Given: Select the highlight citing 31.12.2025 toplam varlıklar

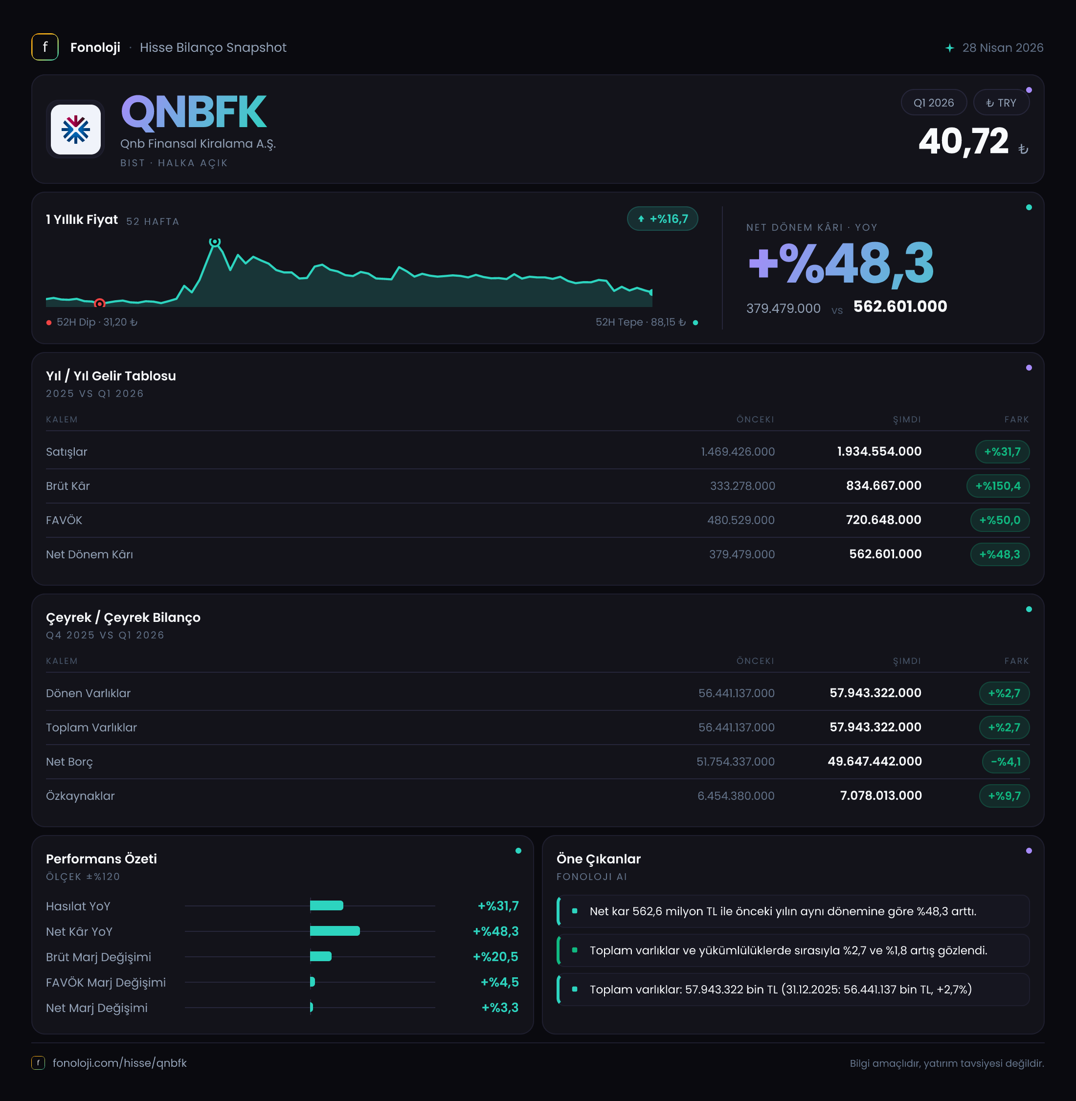Looking at the screenshot, I should click(x=793, y=989).
